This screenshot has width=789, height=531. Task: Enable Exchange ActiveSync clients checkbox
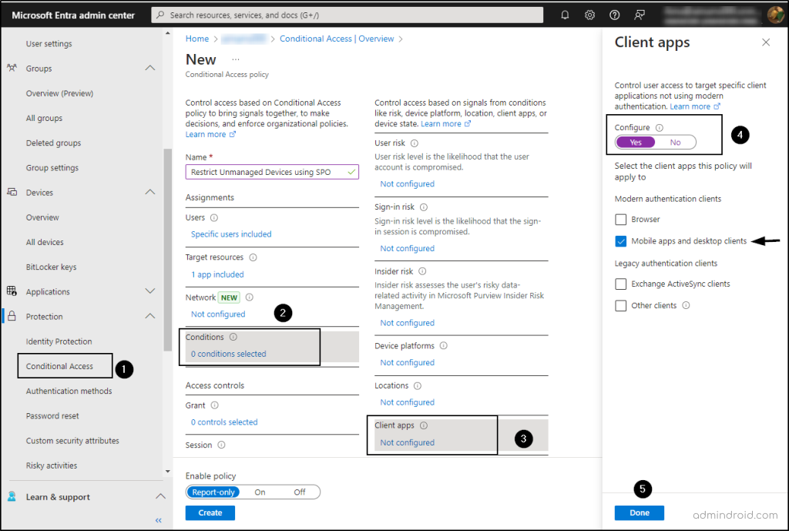621,284
